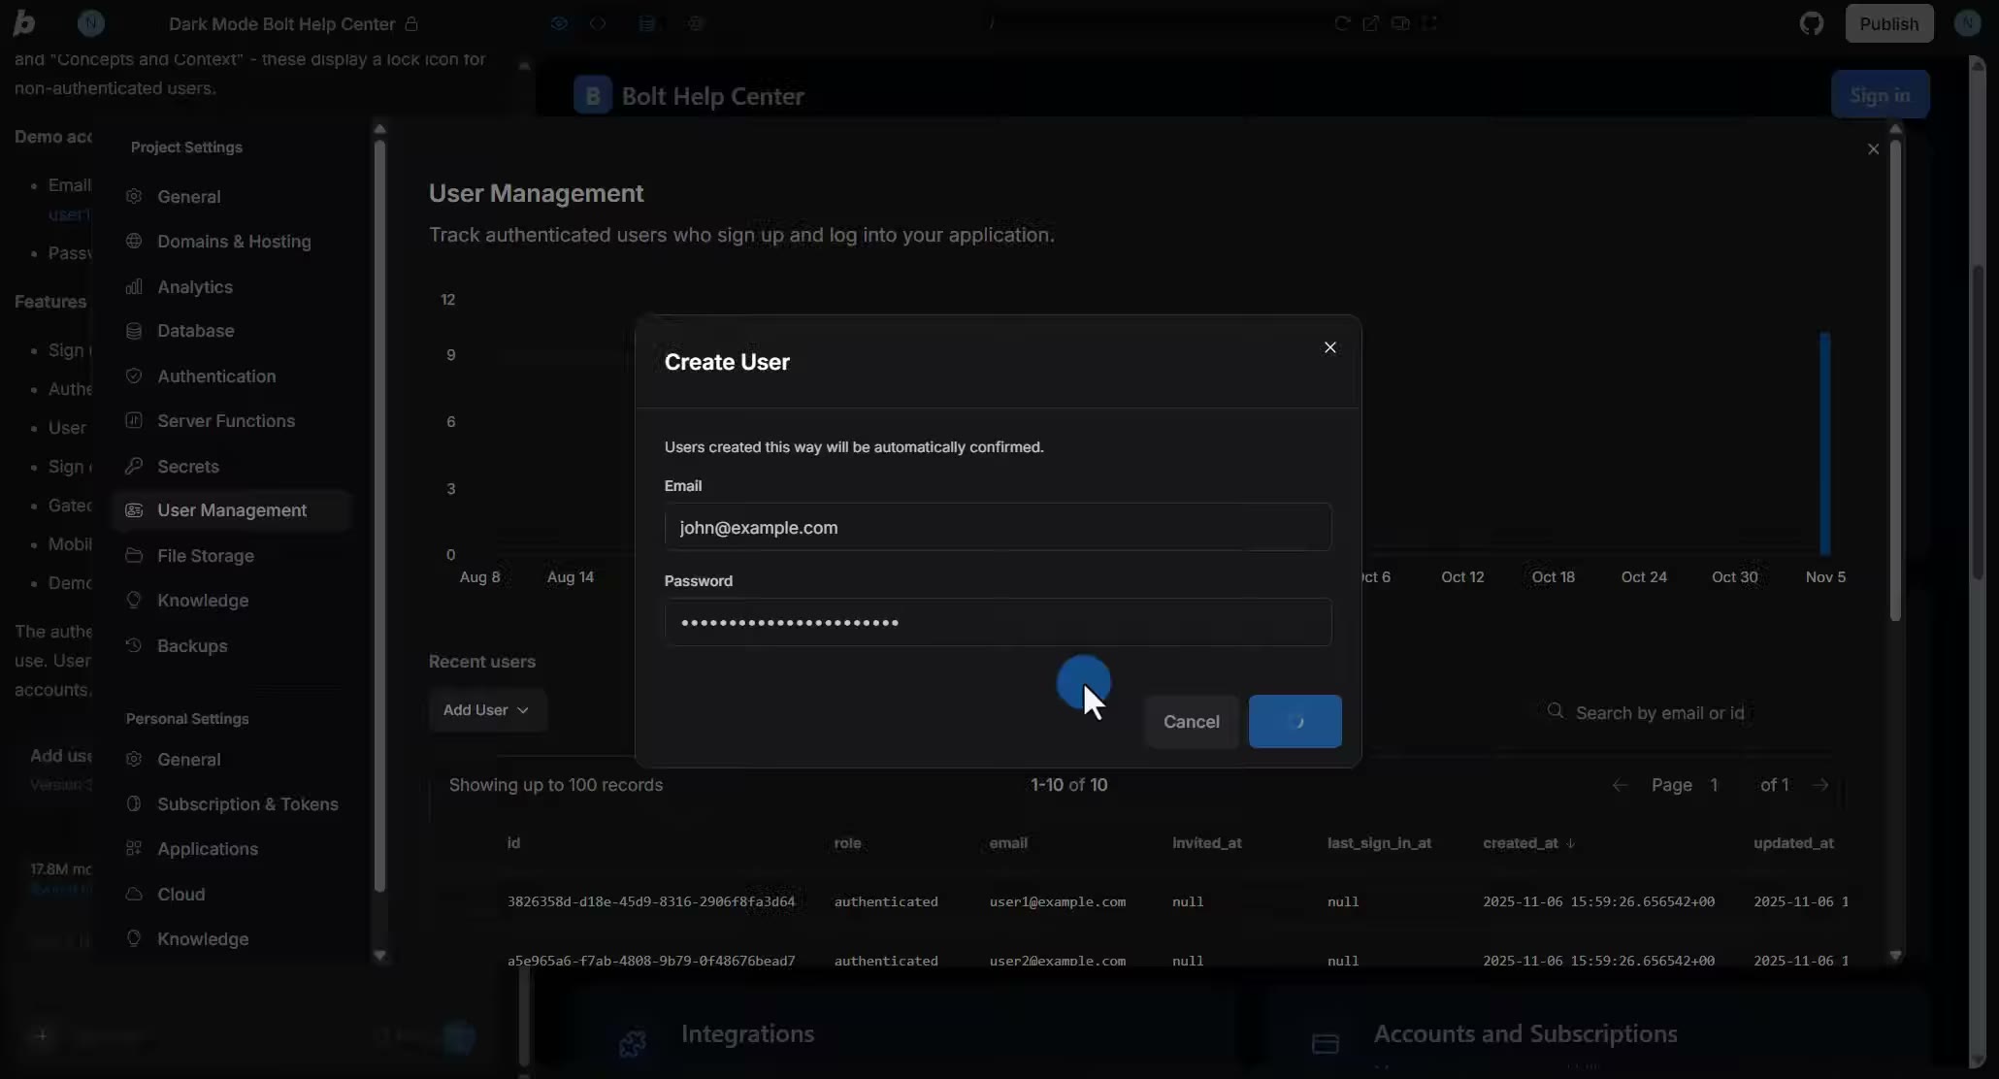Screen dimensions: 1999x1079
Task: Open the Backups history icon
Action: 134,645
